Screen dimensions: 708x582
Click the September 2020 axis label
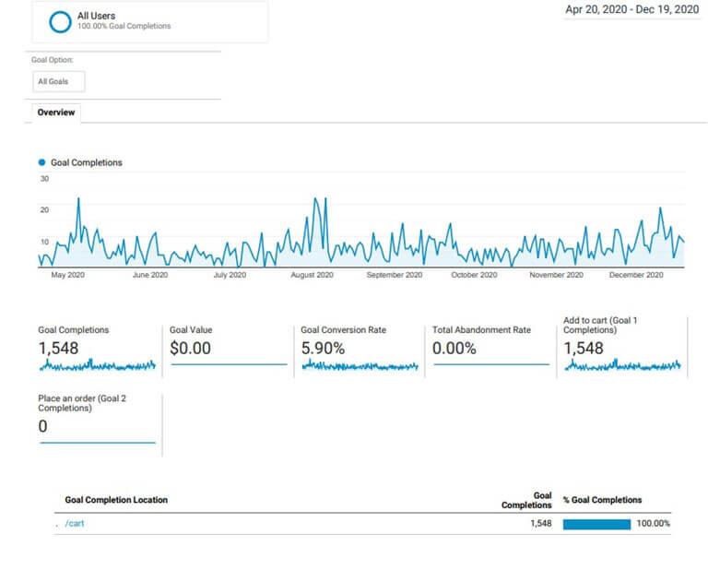click(x=395, y=275)
